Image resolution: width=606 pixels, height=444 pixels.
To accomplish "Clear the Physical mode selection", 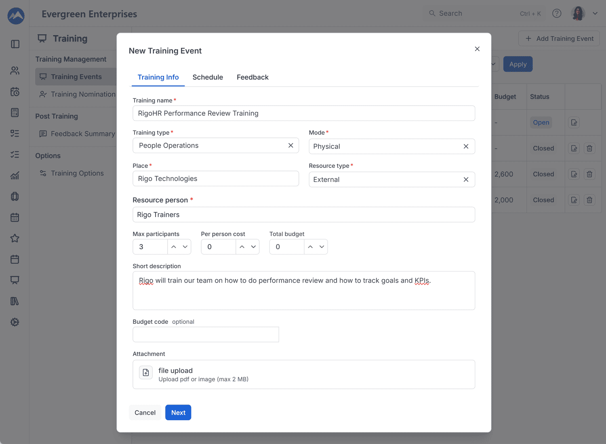I will coord(466,146).
